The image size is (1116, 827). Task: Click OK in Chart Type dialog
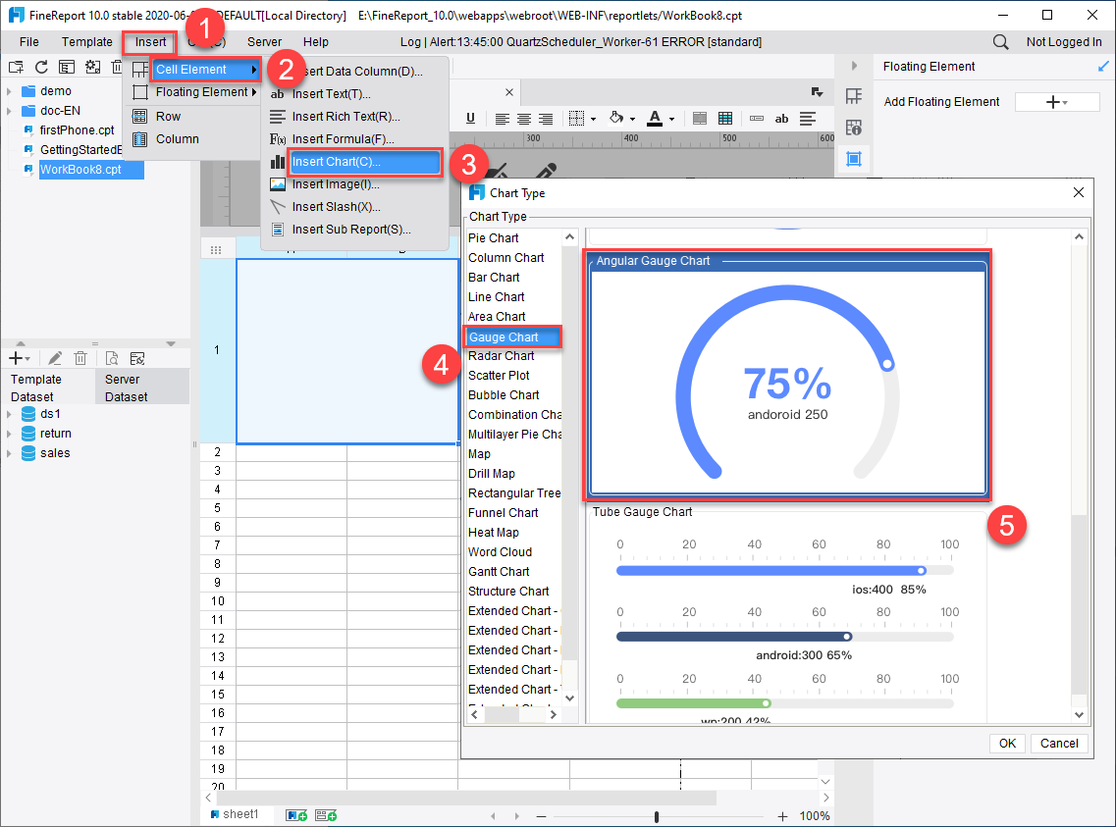(x=1007, y=743)
